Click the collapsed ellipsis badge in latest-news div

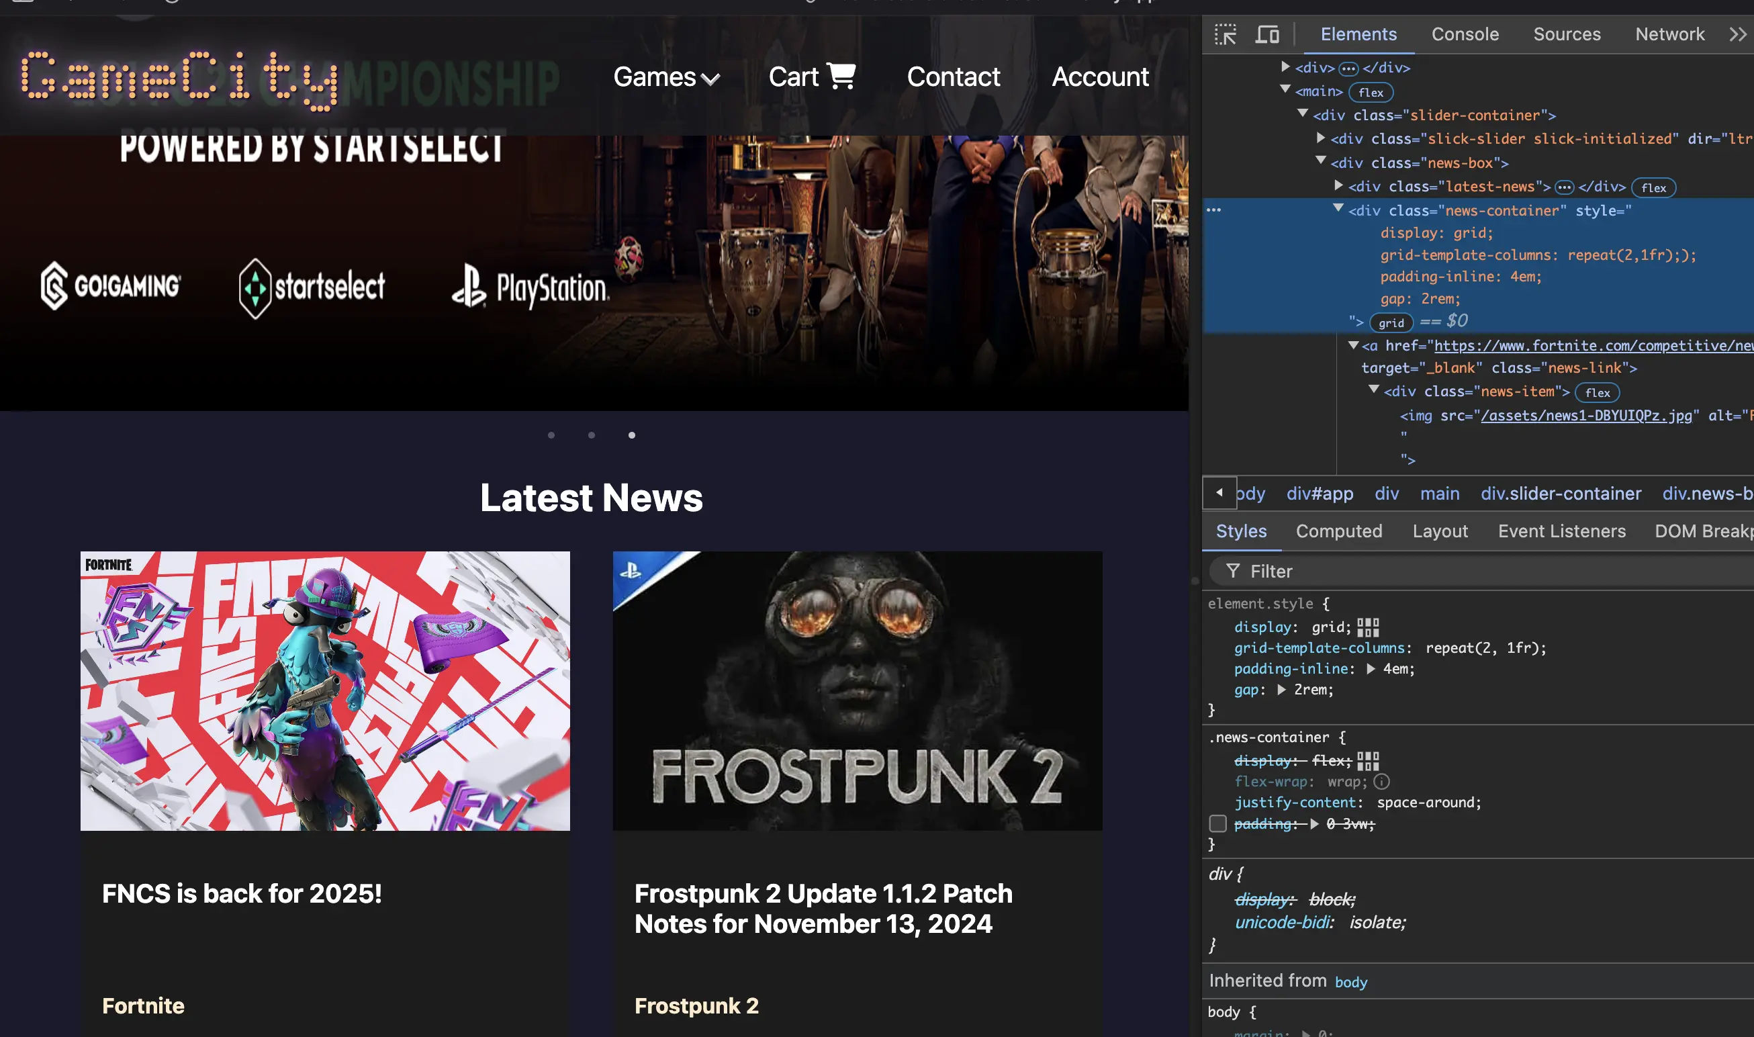(x=1564, y=187)
